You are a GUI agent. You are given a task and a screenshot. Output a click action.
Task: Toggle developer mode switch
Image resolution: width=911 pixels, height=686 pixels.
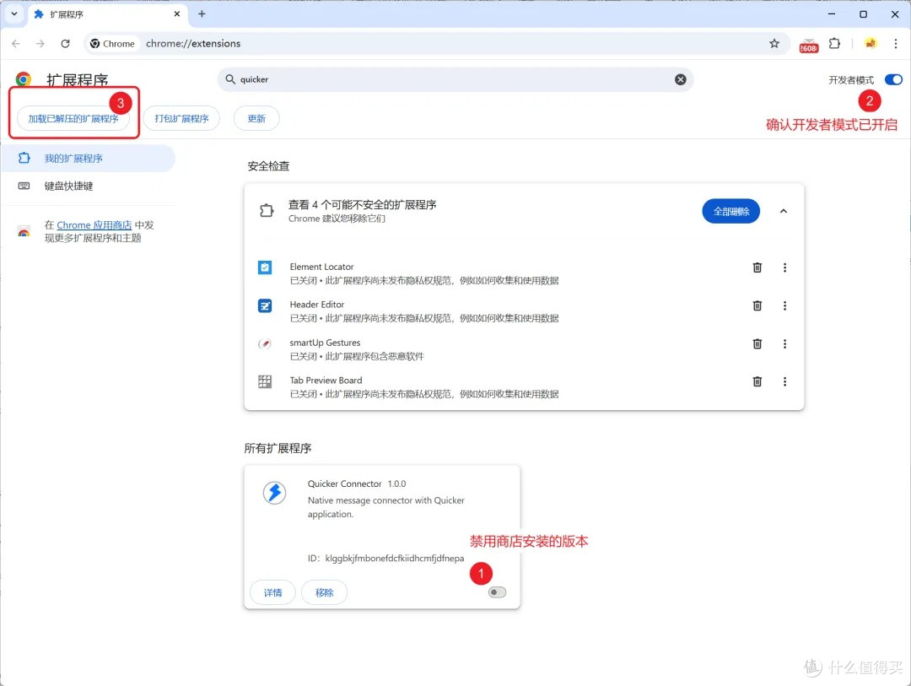pos(893,79)
